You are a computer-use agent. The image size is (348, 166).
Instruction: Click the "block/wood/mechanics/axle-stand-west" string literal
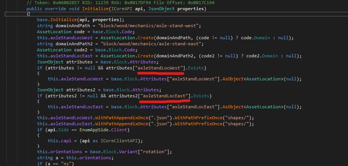click(147, 25)
